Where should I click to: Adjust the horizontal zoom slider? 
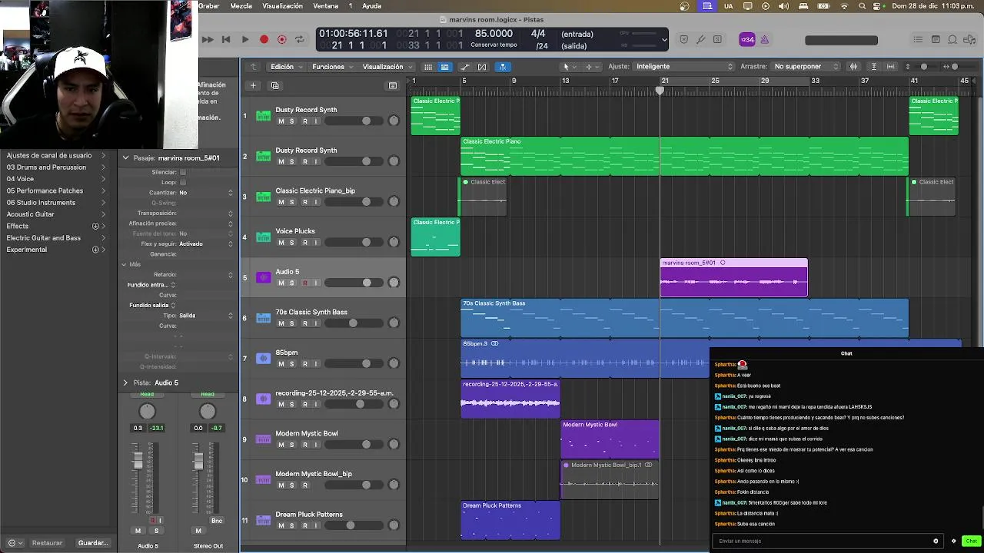point(955,67)
